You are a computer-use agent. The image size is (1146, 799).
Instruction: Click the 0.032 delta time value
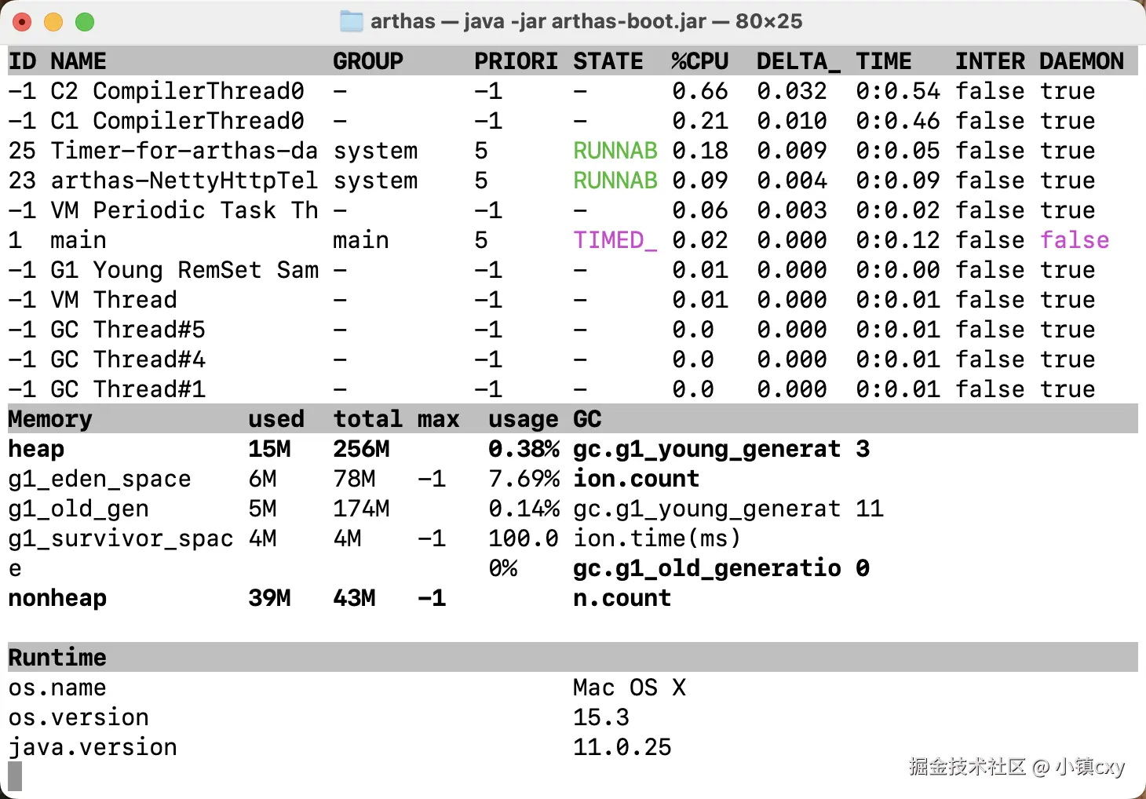tap(792, 91)
